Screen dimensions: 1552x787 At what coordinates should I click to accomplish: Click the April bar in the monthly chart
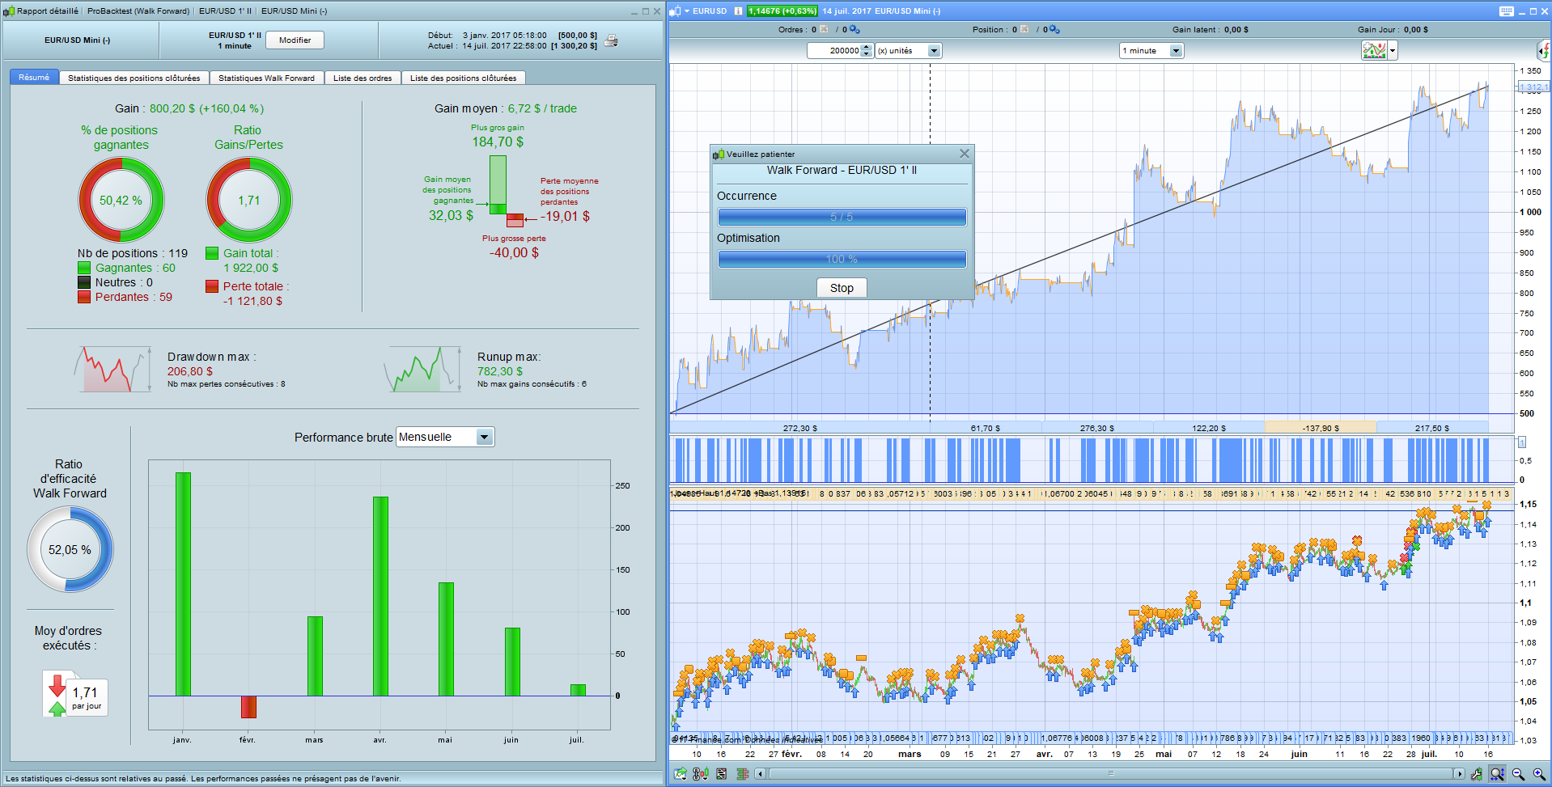(x=380, y=596)
